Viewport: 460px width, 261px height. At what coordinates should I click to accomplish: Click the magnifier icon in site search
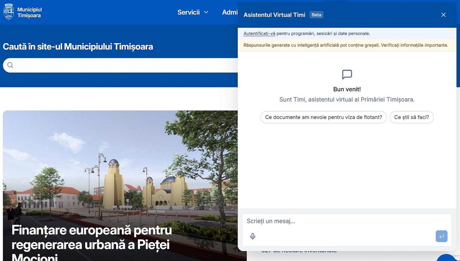tap(10, 65)
